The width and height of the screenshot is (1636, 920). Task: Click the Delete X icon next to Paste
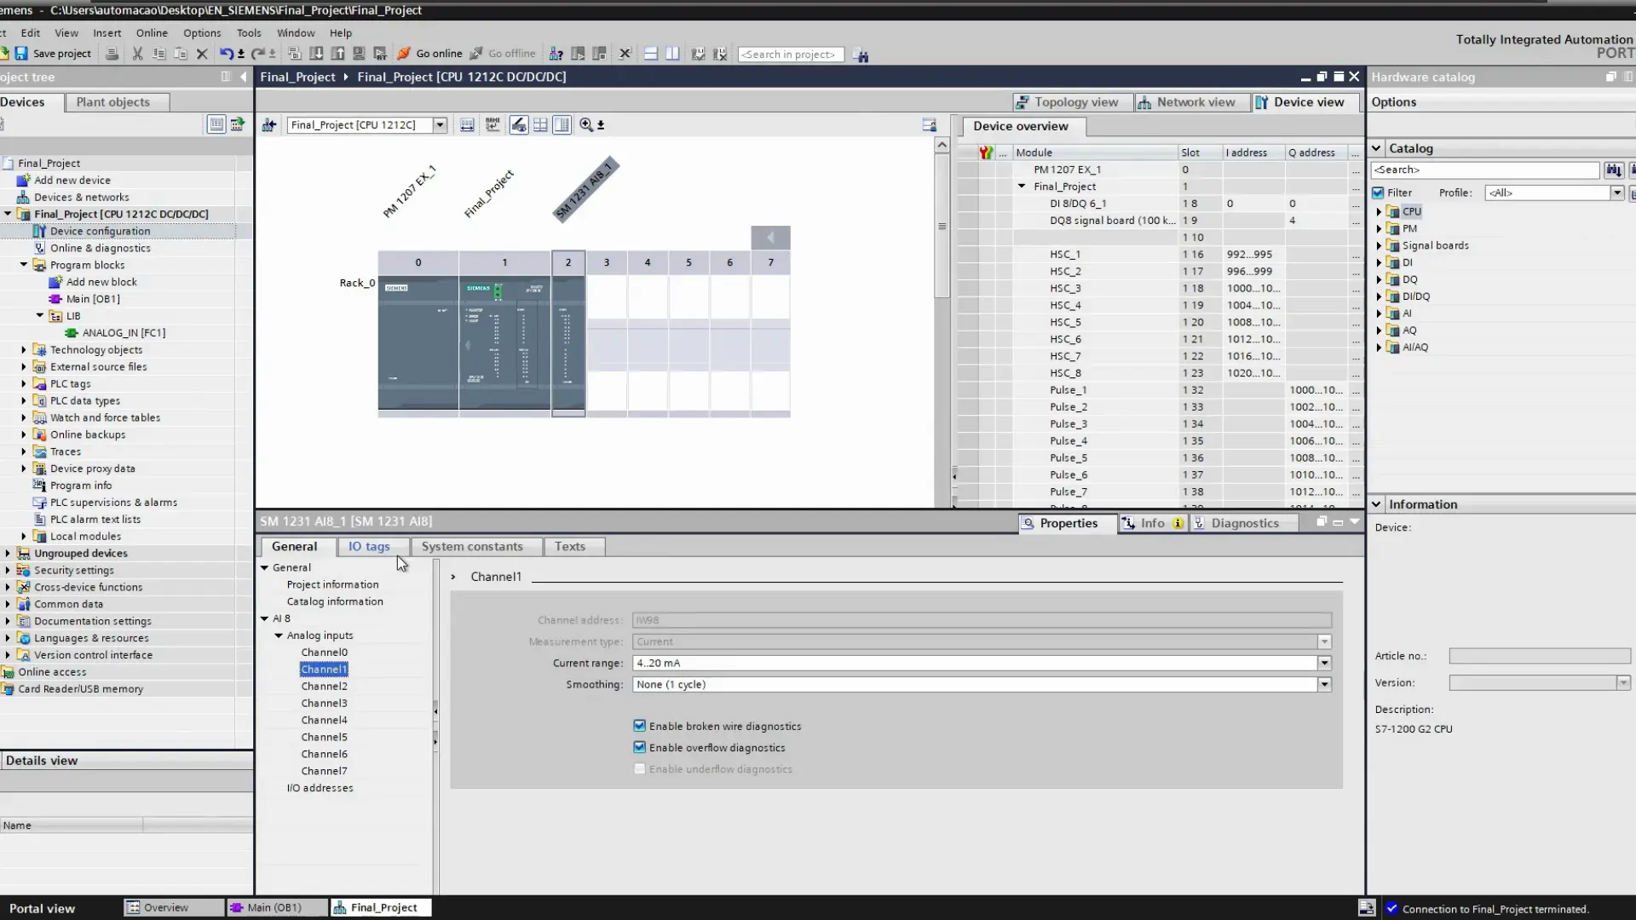point(202,54)
